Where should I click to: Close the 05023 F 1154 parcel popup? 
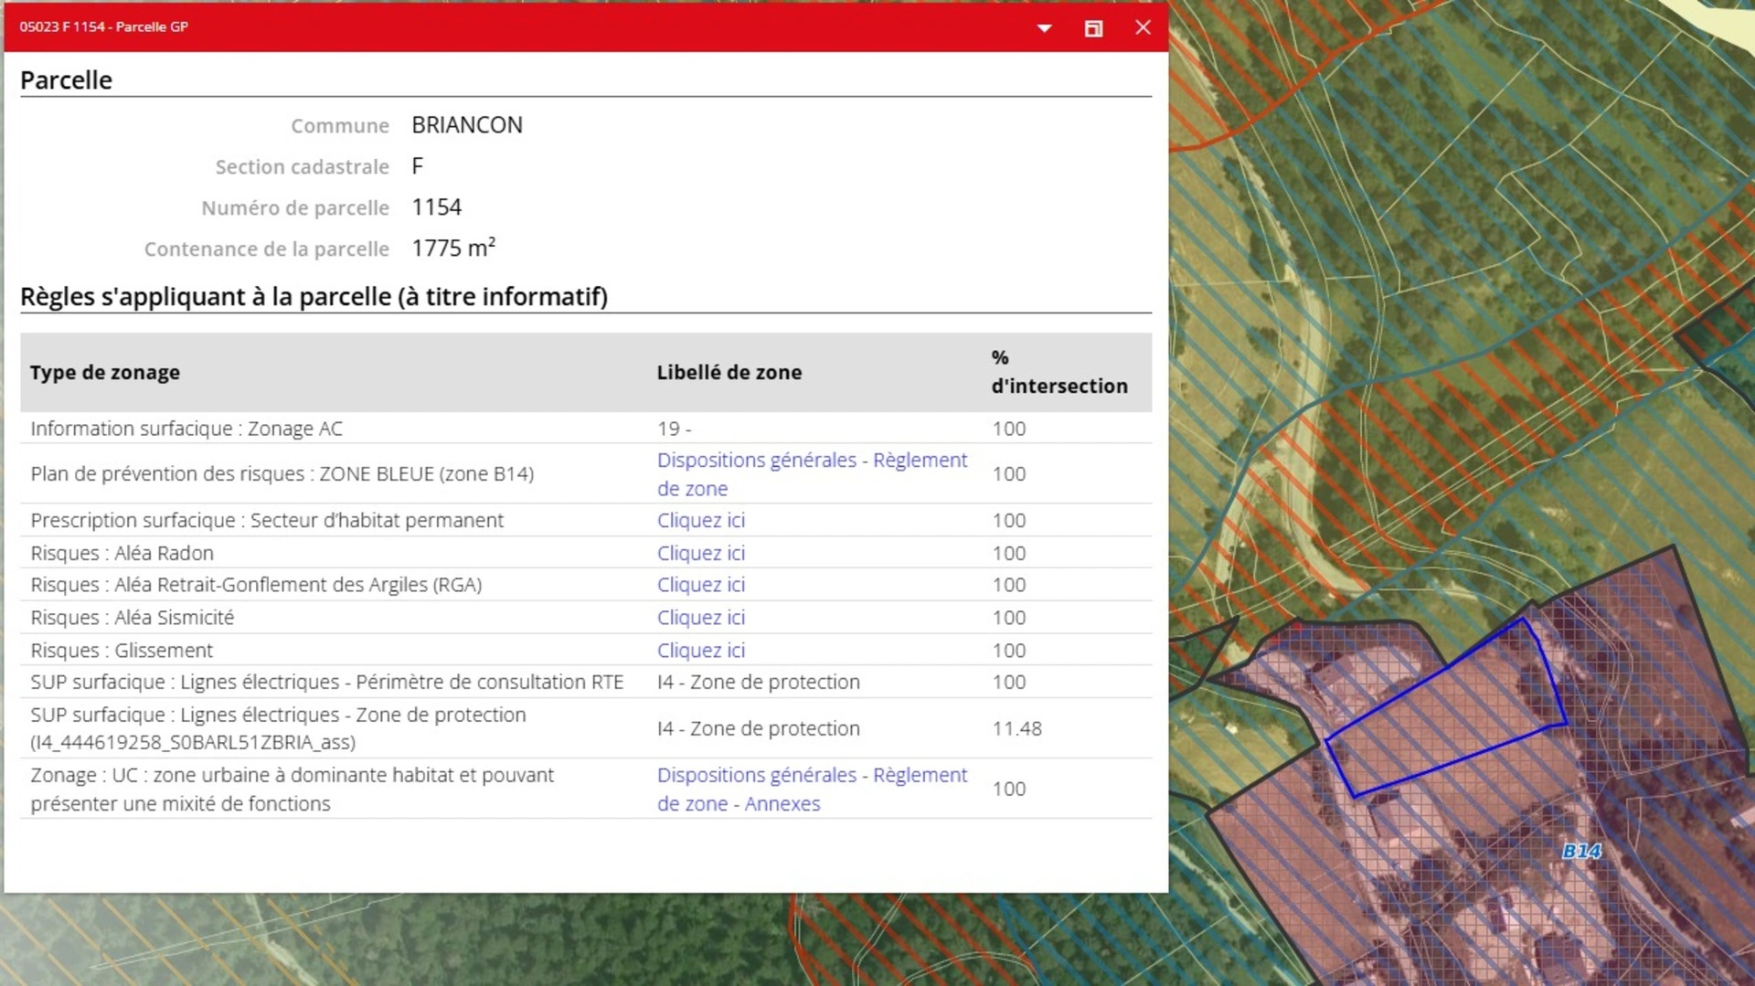coord(1143,27)
